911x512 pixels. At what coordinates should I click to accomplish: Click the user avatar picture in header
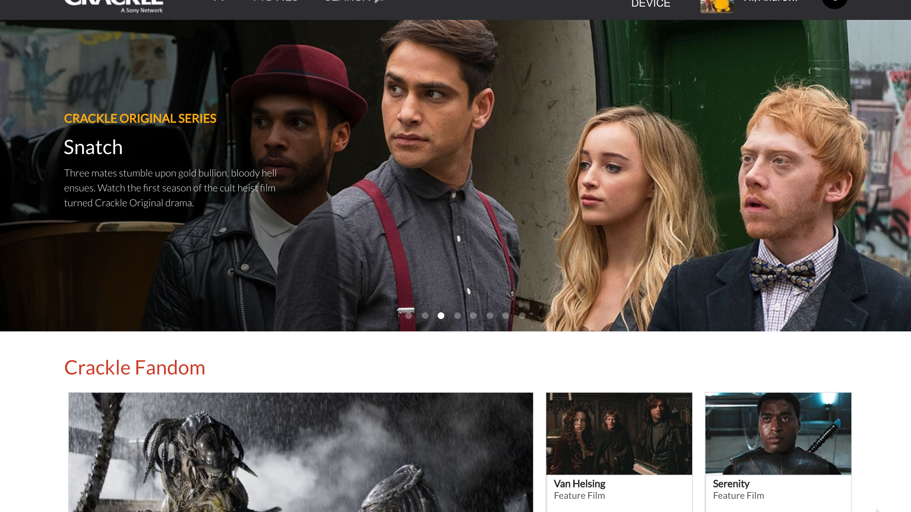coord(717,6)
